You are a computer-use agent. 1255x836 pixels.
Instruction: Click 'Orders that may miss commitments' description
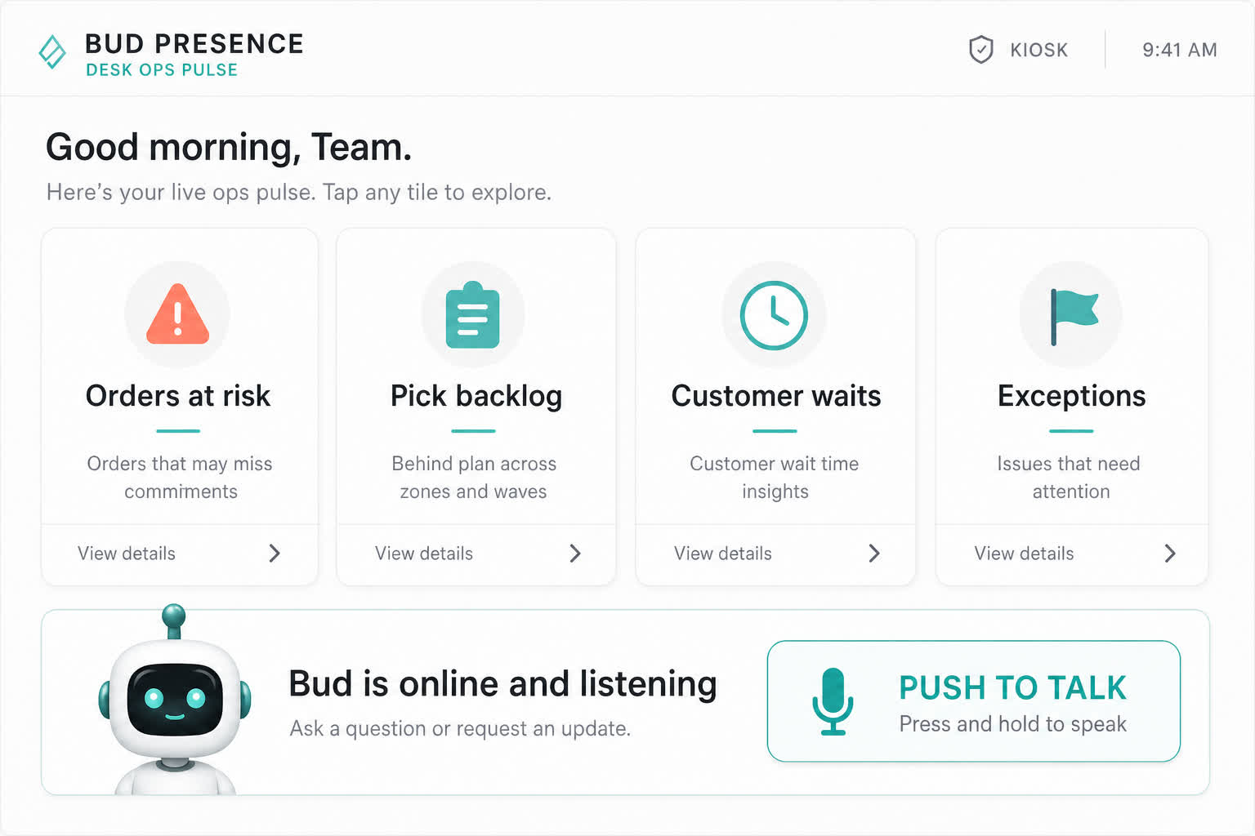click(x=180, y=478)
